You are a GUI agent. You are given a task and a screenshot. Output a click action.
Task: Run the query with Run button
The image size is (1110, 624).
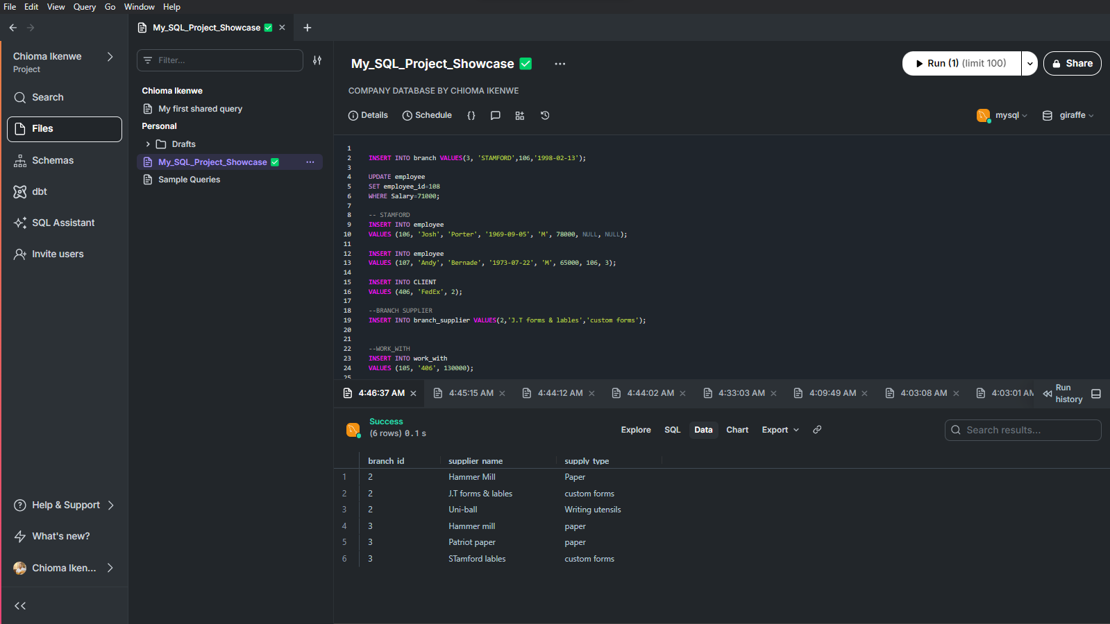point(961,64)
